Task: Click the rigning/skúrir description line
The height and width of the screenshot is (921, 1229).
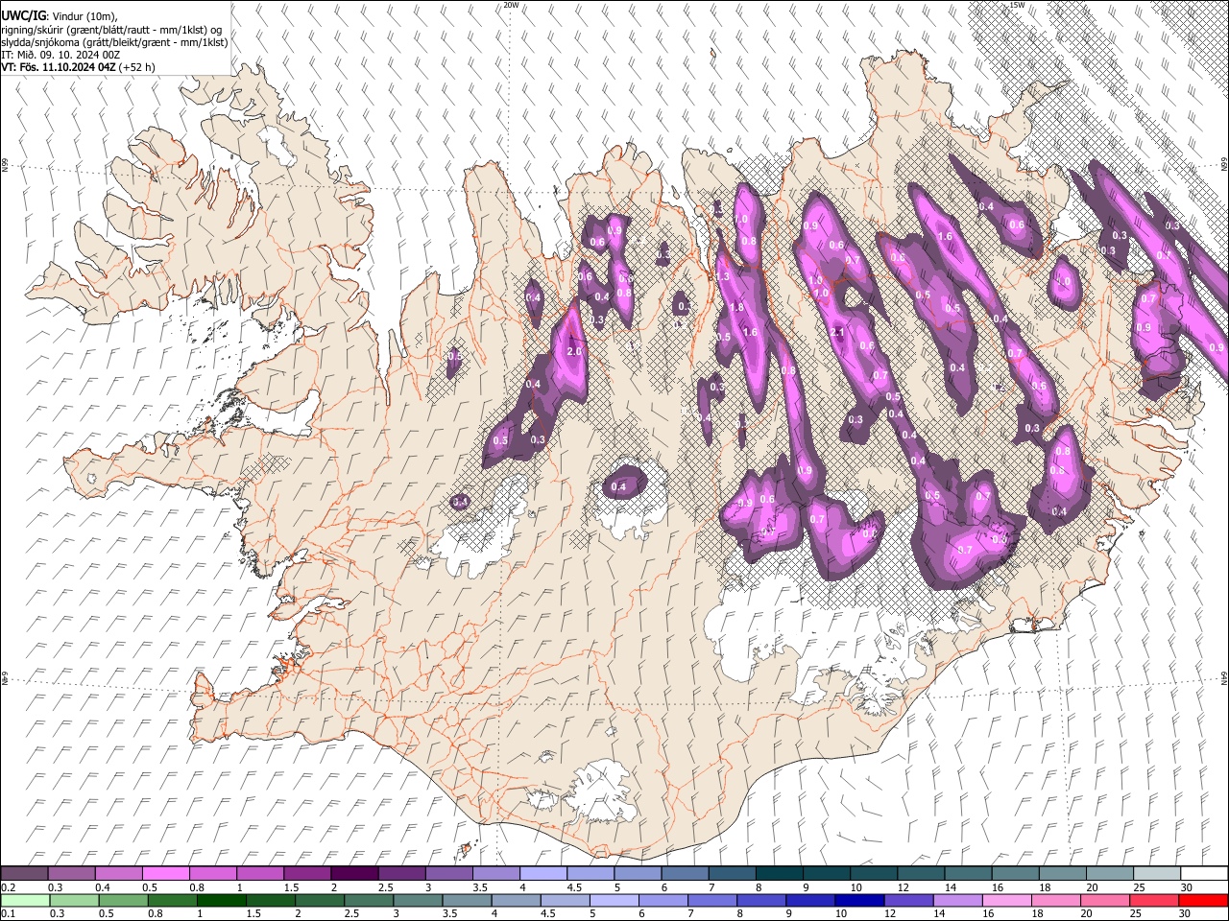Action: 111,30
